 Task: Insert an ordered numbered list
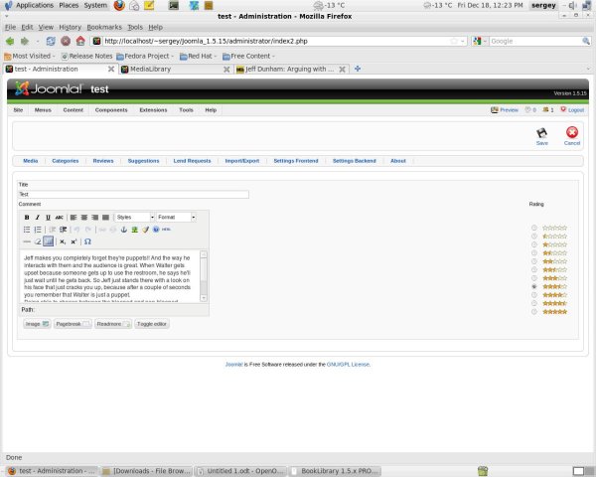[38, 230]
